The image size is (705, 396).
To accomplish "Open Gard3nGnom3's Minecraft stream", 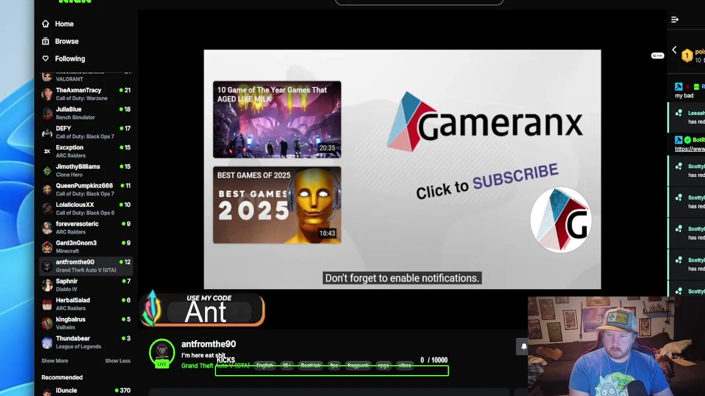I will pos(86,247).
